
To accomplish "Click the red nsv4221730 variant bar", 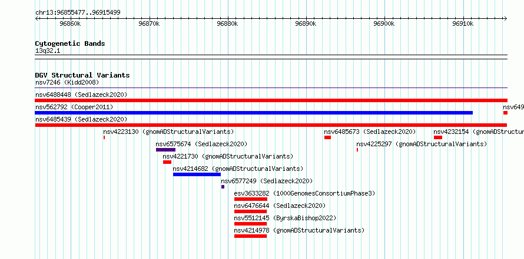I will (x=167, y=162).
